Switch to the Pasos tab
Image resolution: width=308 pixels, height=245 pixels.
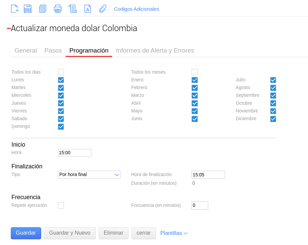coord(53,51)
